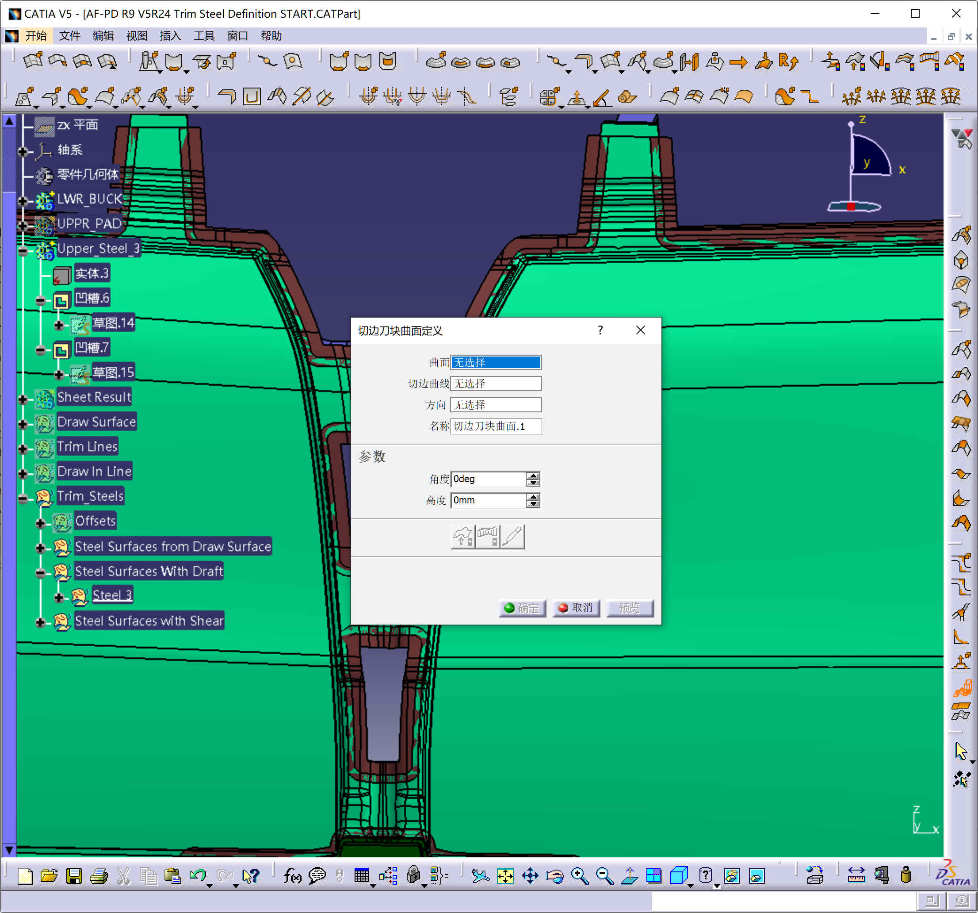Click the 取消 cancel button
Viewport: 978px width, 913px height.
[x=576, y=608]
